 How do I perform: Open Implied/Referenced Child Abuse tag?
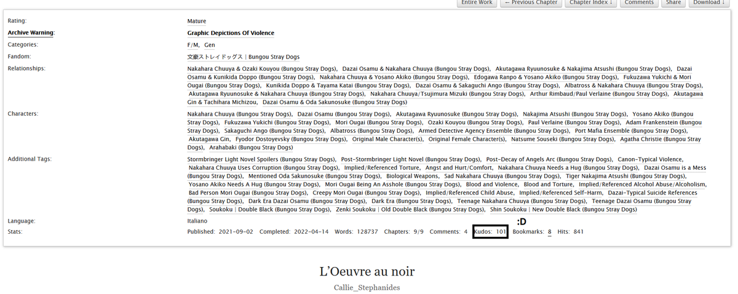[x=470, y=193]
